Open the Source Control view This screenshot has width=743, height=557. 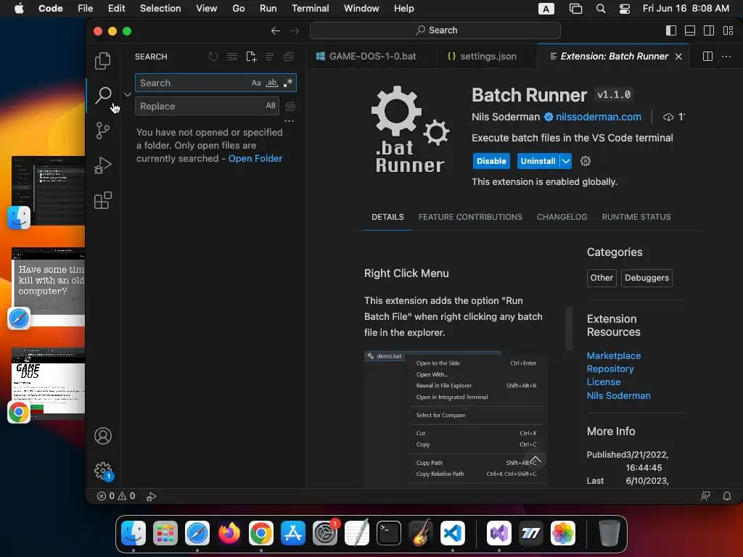click(103, 131)
